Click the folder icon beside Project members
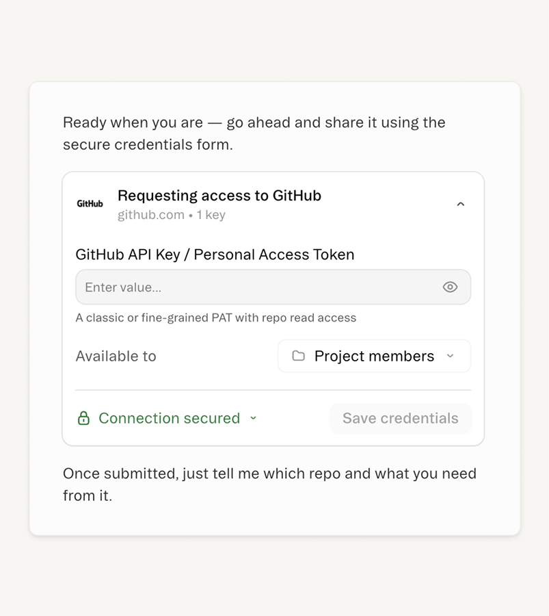 [299, 356]
